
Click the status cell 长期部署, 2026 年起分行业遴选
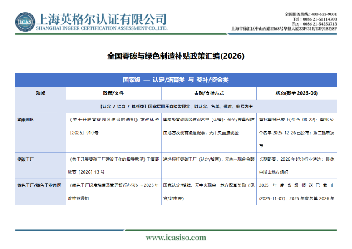click(296, 166)
